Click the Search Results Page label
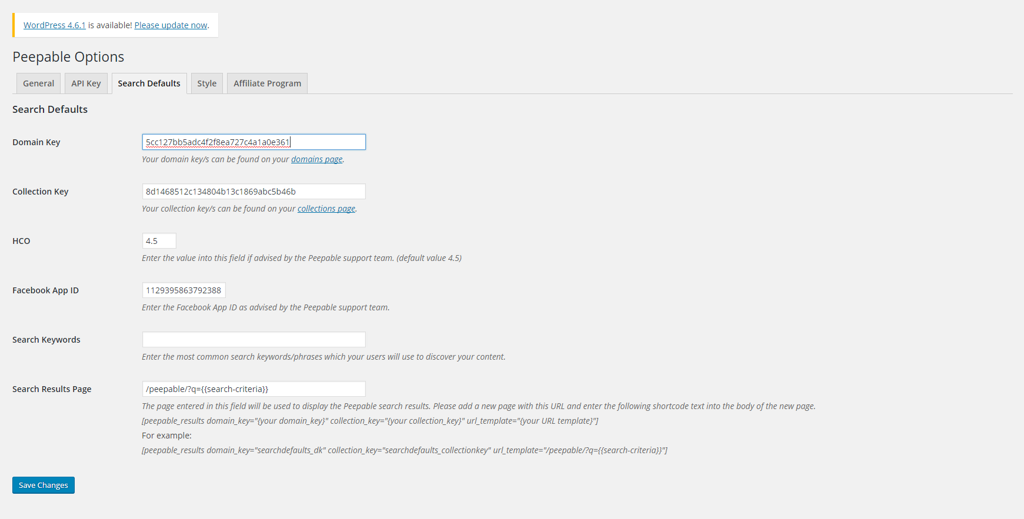Image resolution: width=1024 pixels, height=519 pixels. (52, 389)
